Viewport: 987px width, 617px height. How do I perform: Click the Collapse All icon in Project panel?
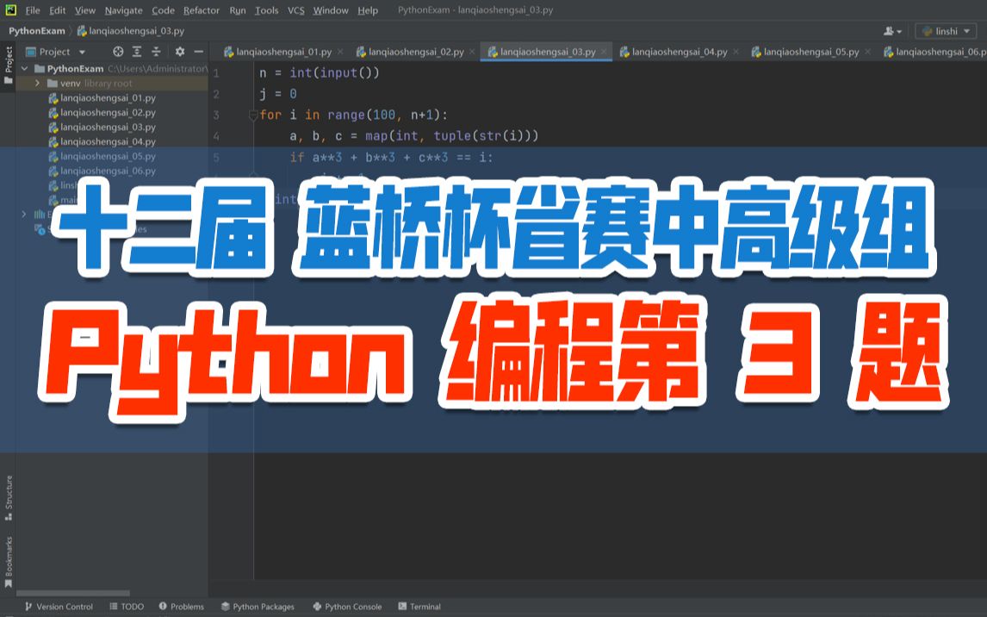[x=158, y=52]
